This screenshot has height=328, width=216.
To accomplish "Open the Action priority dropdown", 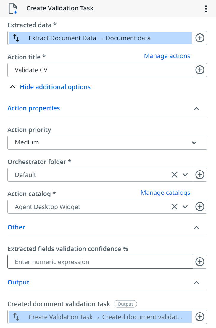I will [x=107, y=142].
